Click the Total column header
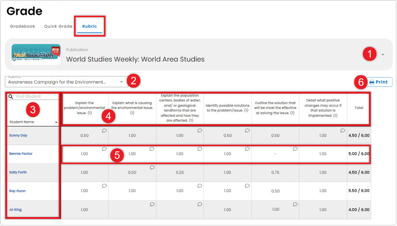The image size is (397, 226). (x=359, y=108)
